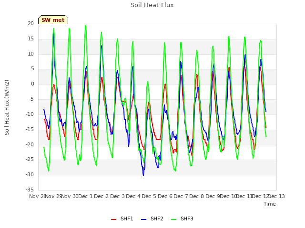The height and width of the screenshot is (228, 305).
Task: Toggle the SHF2 legend entry
Action: point(152,218)
